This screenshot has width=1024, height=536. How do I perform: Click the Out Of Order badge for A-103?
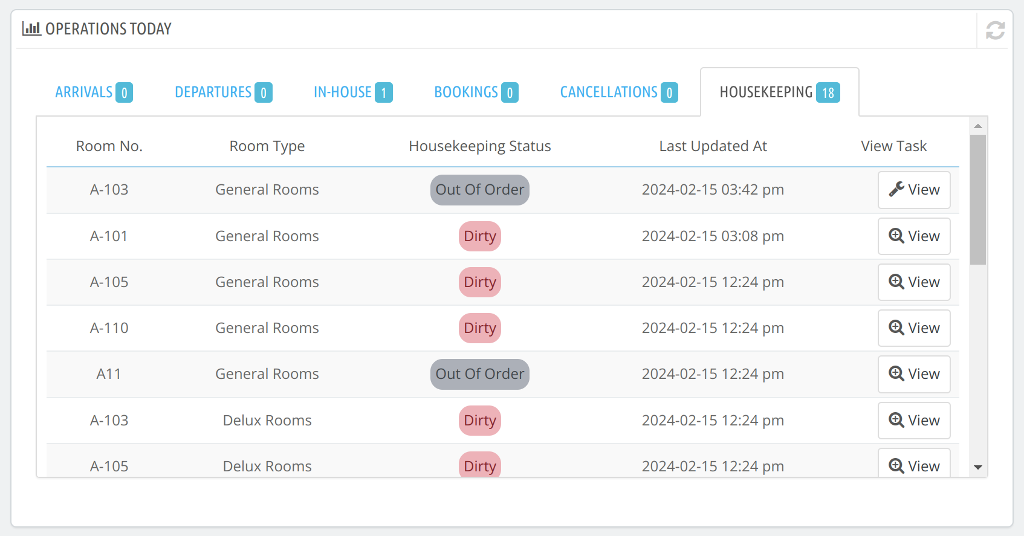[x=480, y=190]
